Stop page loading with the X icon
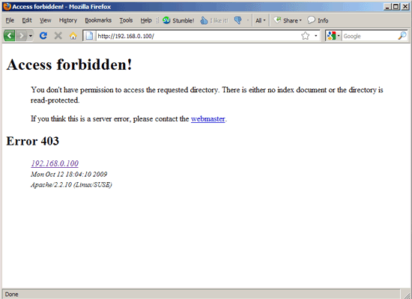Image resolution: width=412 pixels, height=299 pixels. pyautogui.click(x=58, y=35)
